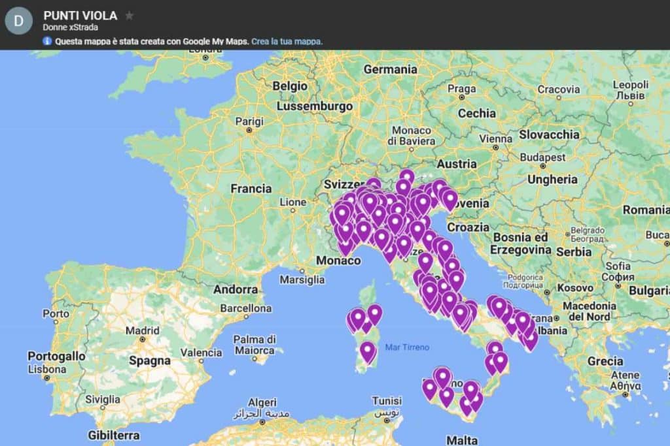Click the 'Donne xStrada' author name

[71, 27]
